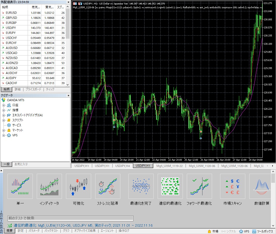276x234 pixels.
Task: Open the Mg5_UJ5M_1119-22 chart tab
Action: click(x=169, y=166)
